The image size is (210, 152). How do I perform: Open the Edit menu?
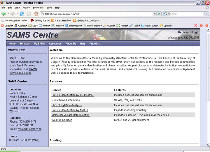[10, 8]
